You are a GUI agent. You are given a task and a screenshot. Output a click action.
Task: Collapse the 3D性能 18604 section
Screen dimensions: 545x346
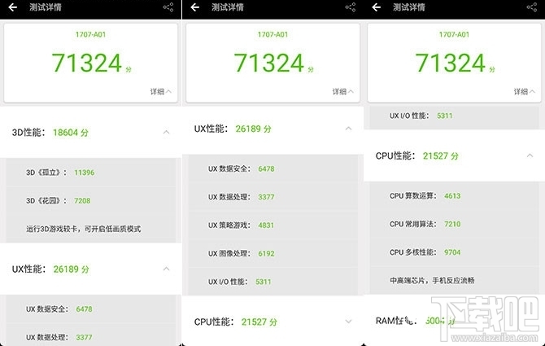[x=167, y=132]
